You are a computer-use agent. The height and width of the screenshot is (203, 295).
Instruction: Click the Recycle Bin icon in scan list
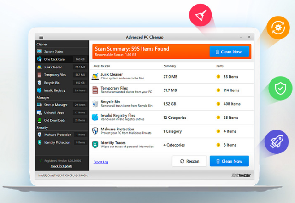[95, 104]
